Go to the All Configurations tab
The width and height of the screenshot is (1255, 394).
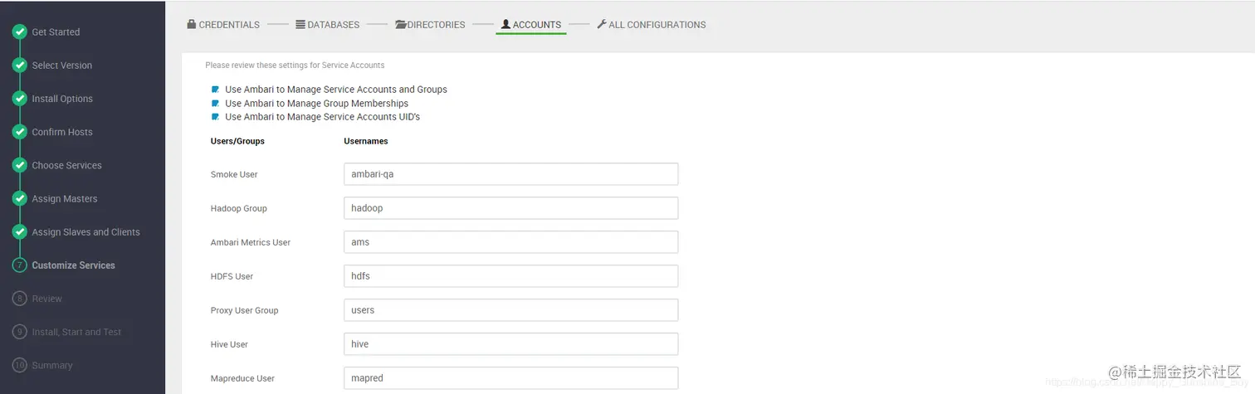tap(652, 25)
